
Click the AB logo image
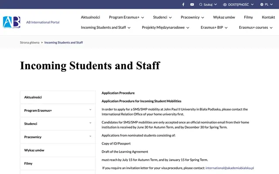(12, 22)
